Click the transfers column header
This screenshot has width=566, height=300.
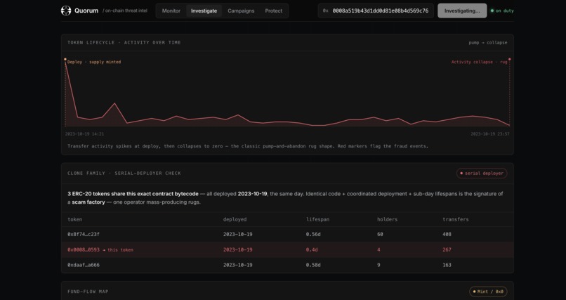click(456, 219)
